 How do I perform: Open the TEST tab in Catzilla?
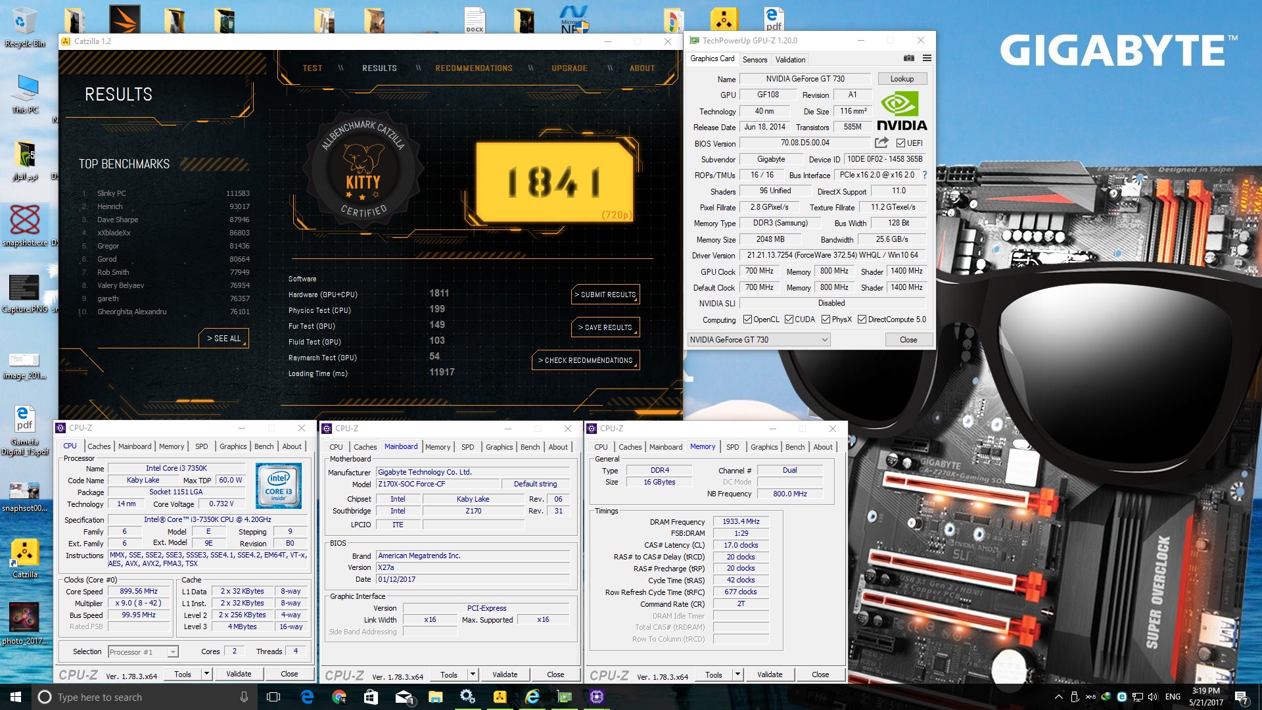pyautogui.click(x=312, y=68)
